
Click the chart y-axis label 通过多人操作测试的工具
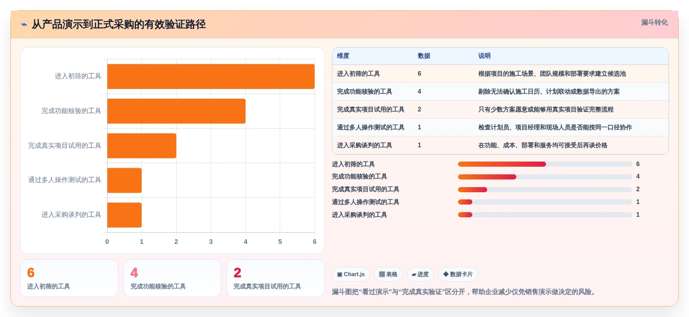pyautogui.click(x=65, y=180)
